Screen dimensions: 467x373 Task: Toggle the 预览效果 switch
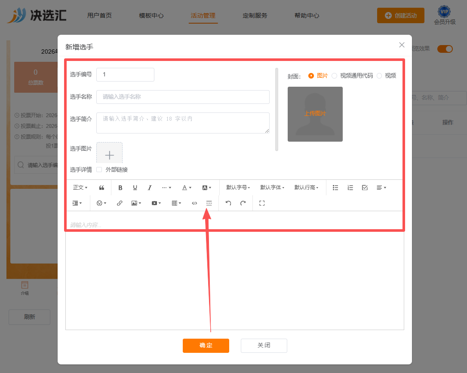pos(445,49)
